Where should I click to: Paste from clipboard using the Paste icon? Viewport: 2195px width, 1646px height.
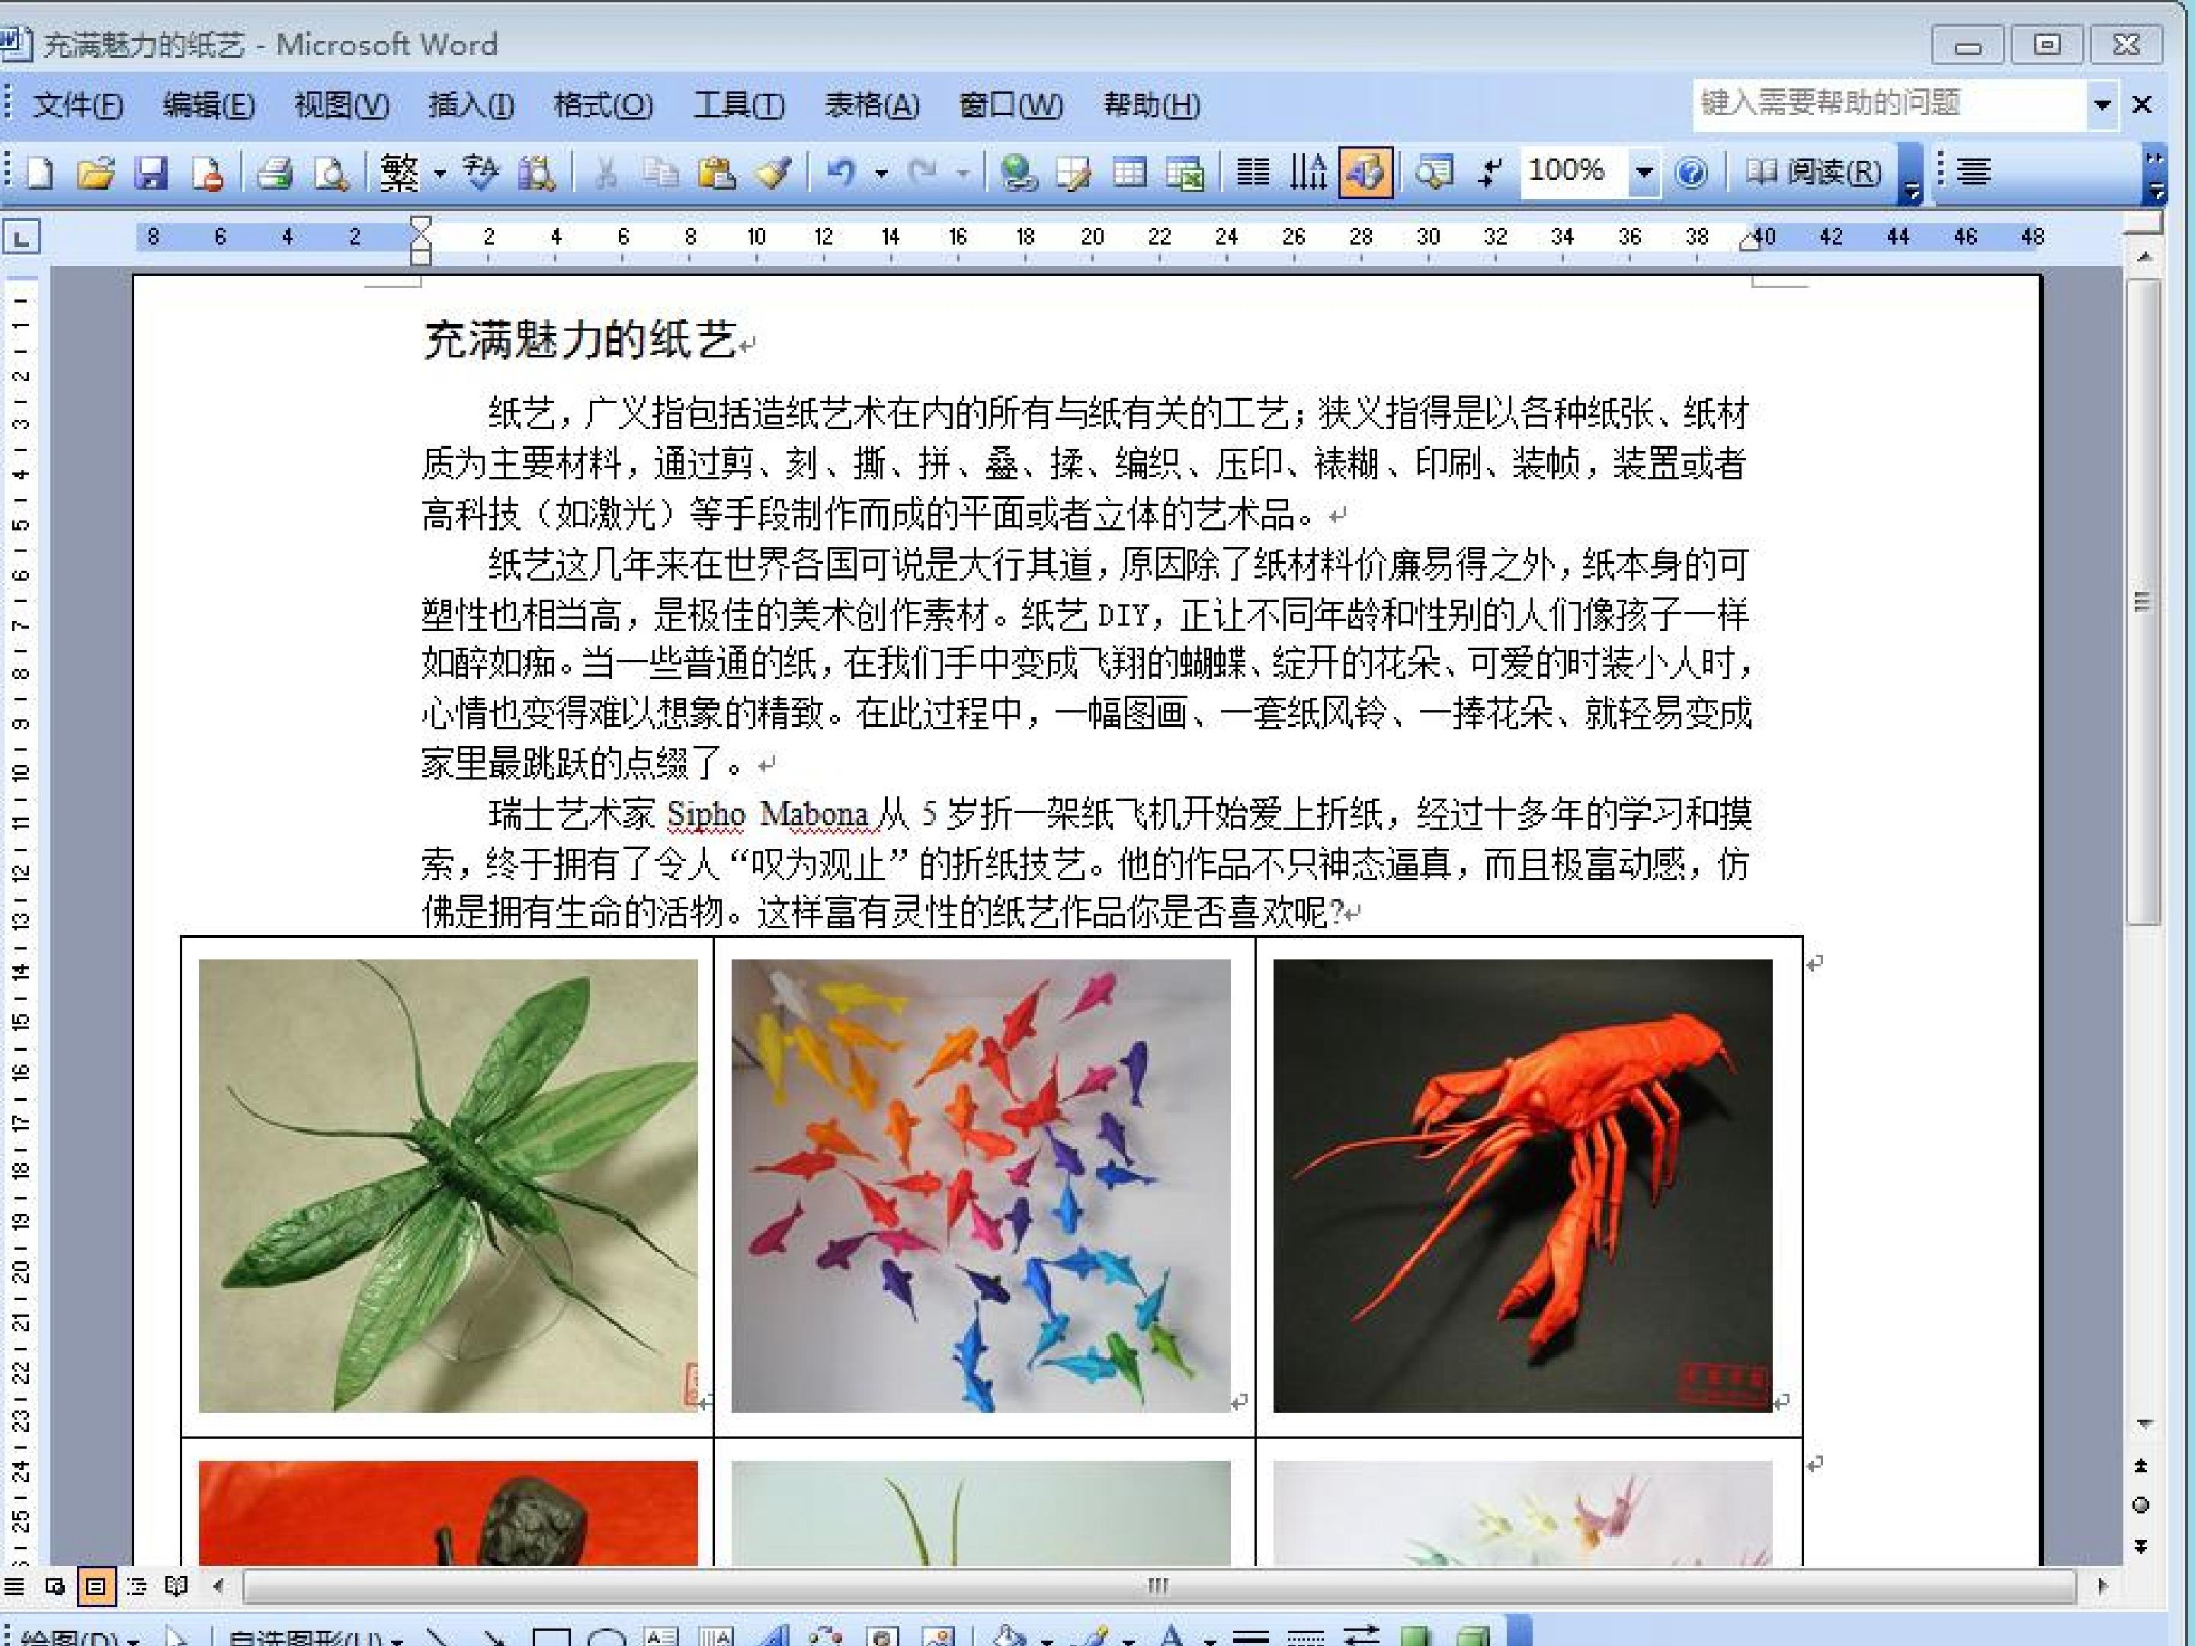point(716,174)
